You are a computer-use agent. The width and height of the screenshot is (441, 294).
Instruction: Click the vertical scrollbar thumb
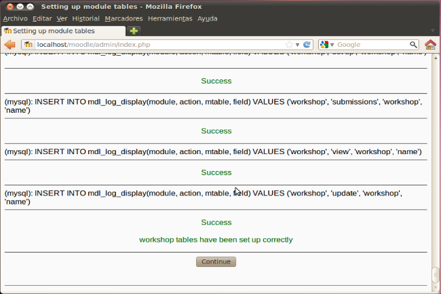pyautogui.click(x=436, y=275)
